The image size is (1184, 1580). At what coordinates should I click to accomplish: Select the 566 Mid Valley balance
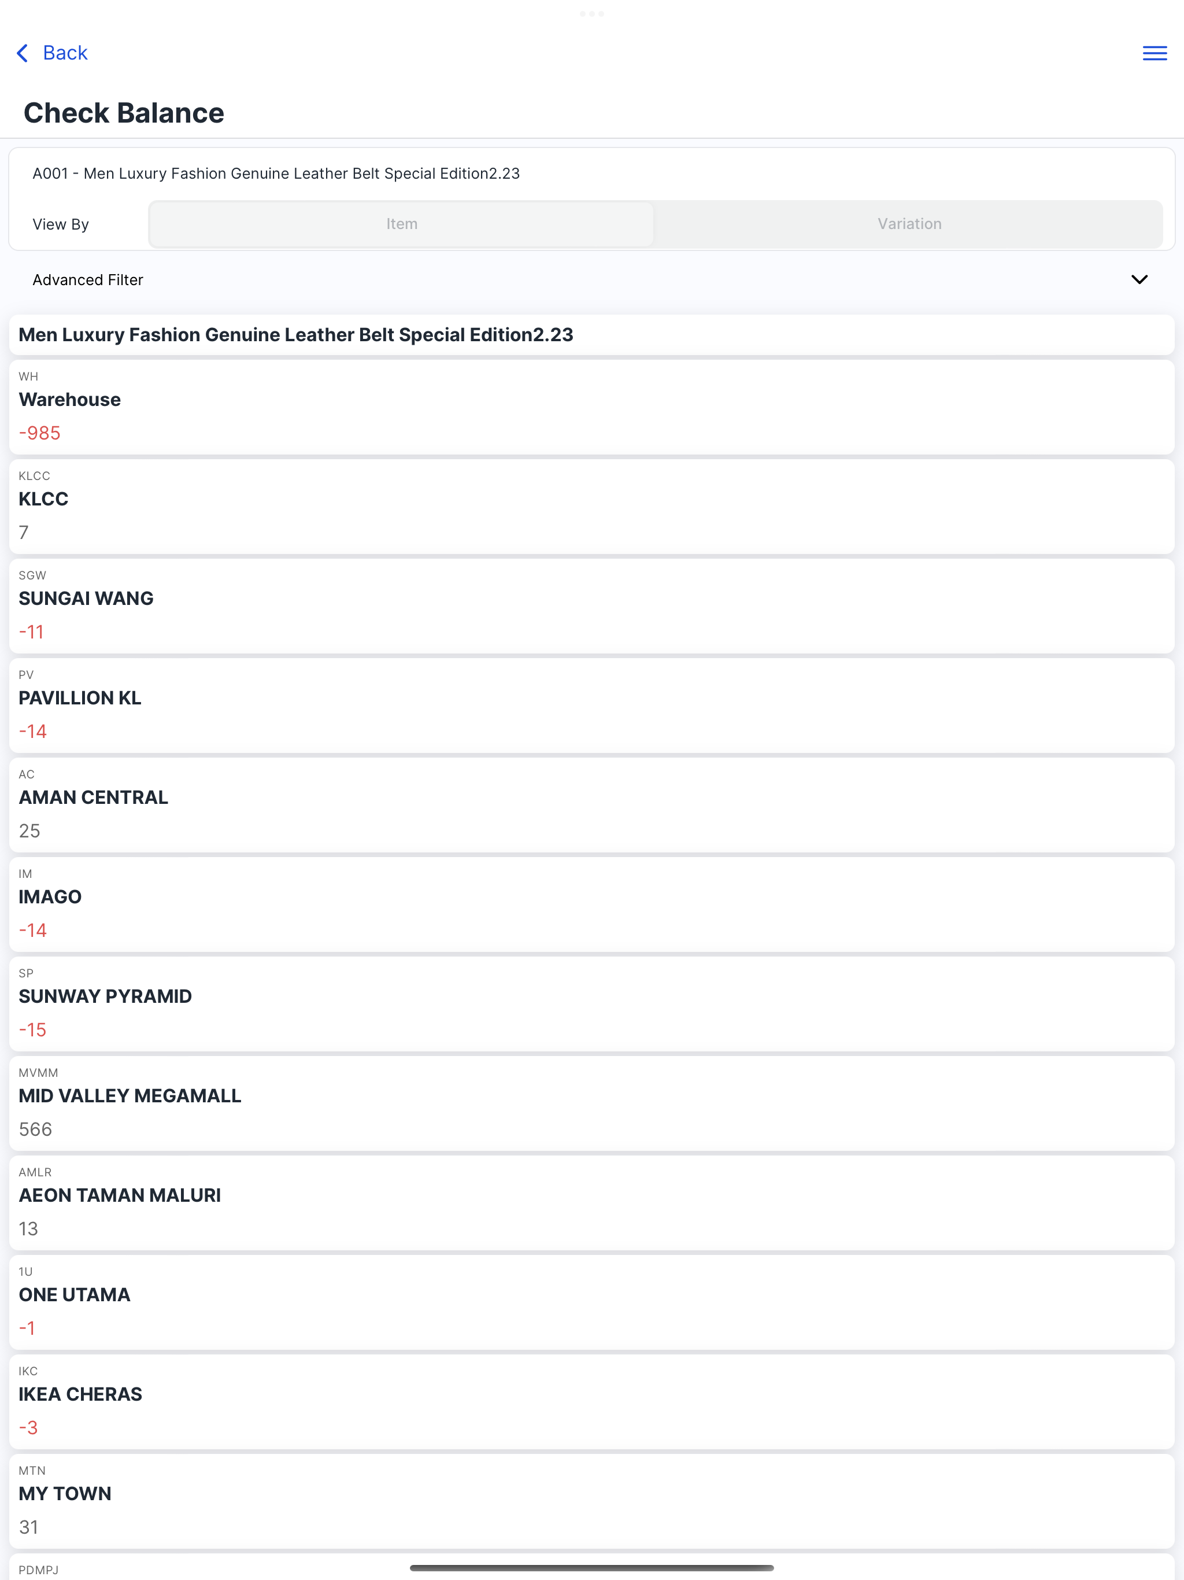(35, 1129)
